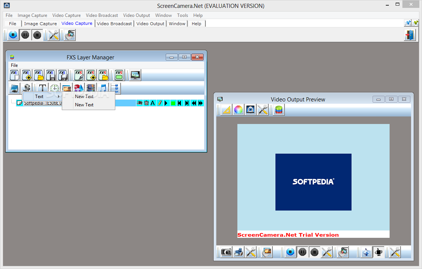Click the printer icon in Video Output Preview
Viewport: 422px width, 269px height.
(239, 252)
